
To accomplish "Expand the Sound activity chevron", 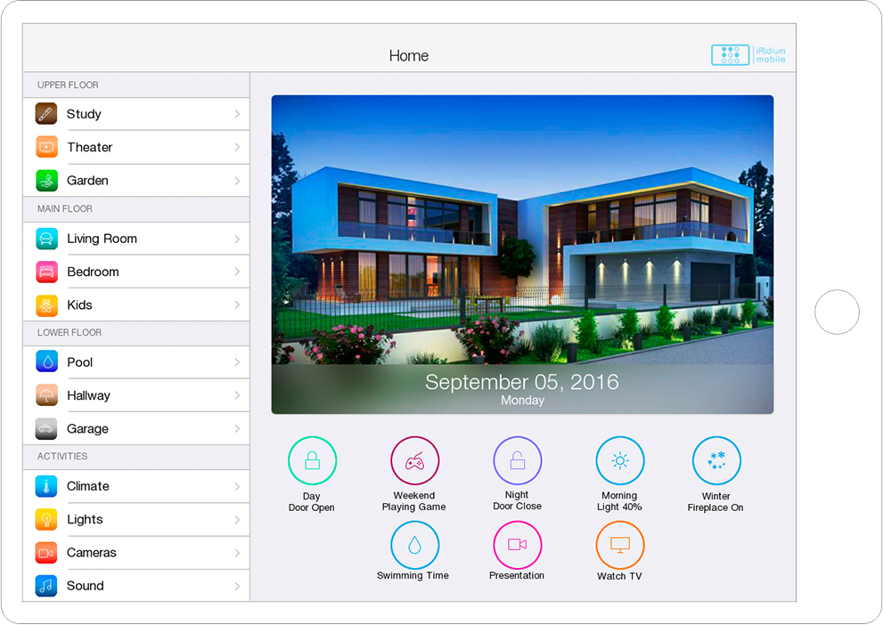I will click(x=237, y=586).
